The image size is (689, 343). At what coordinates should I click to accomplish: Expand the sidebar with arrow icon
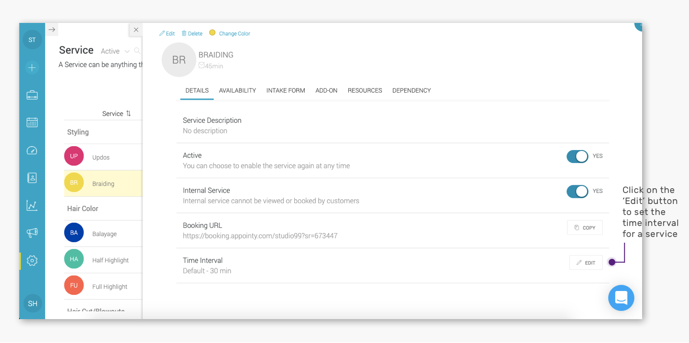point(52,30)
